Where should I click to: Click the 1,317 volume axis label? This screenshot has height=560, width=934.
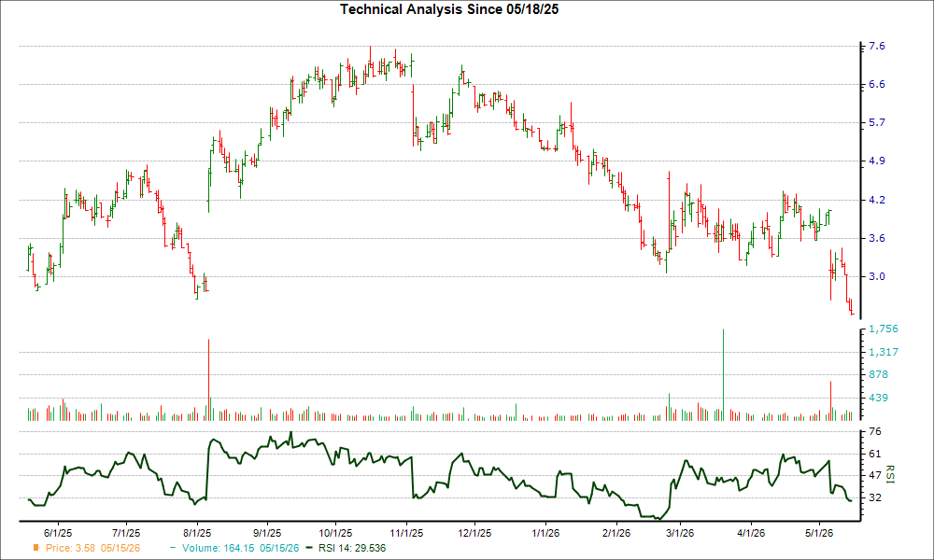[884, 352]
